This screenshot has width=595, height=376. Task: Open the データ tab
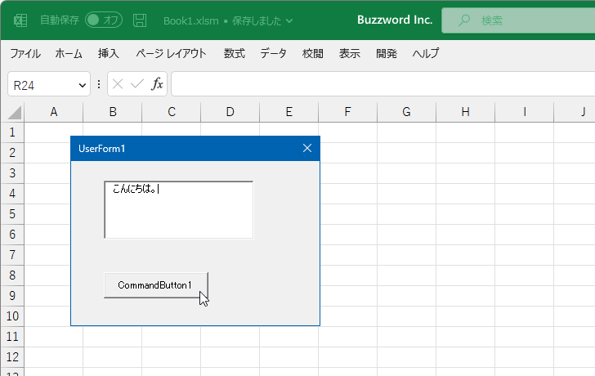point(273,53)
